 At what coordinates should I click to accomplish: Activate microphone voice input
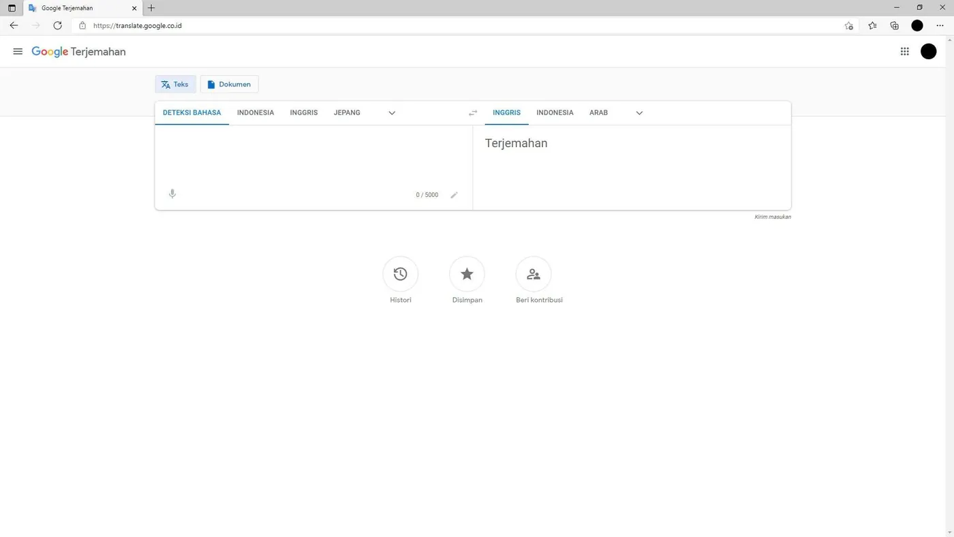click(172, 194)
